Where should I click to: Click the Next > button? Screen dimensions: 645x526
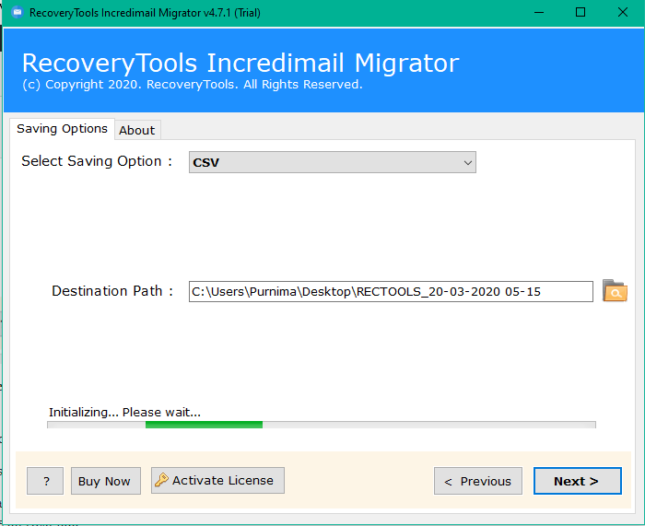pos(577,481)
